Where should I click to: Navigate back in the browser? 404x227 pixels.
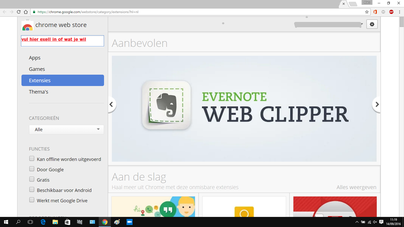[x=5, y=12]
